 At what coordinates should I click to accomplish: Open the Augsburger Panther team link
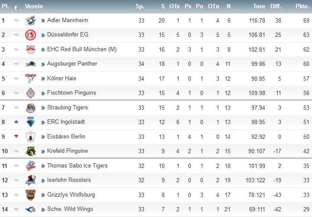[x=72, y=64]
